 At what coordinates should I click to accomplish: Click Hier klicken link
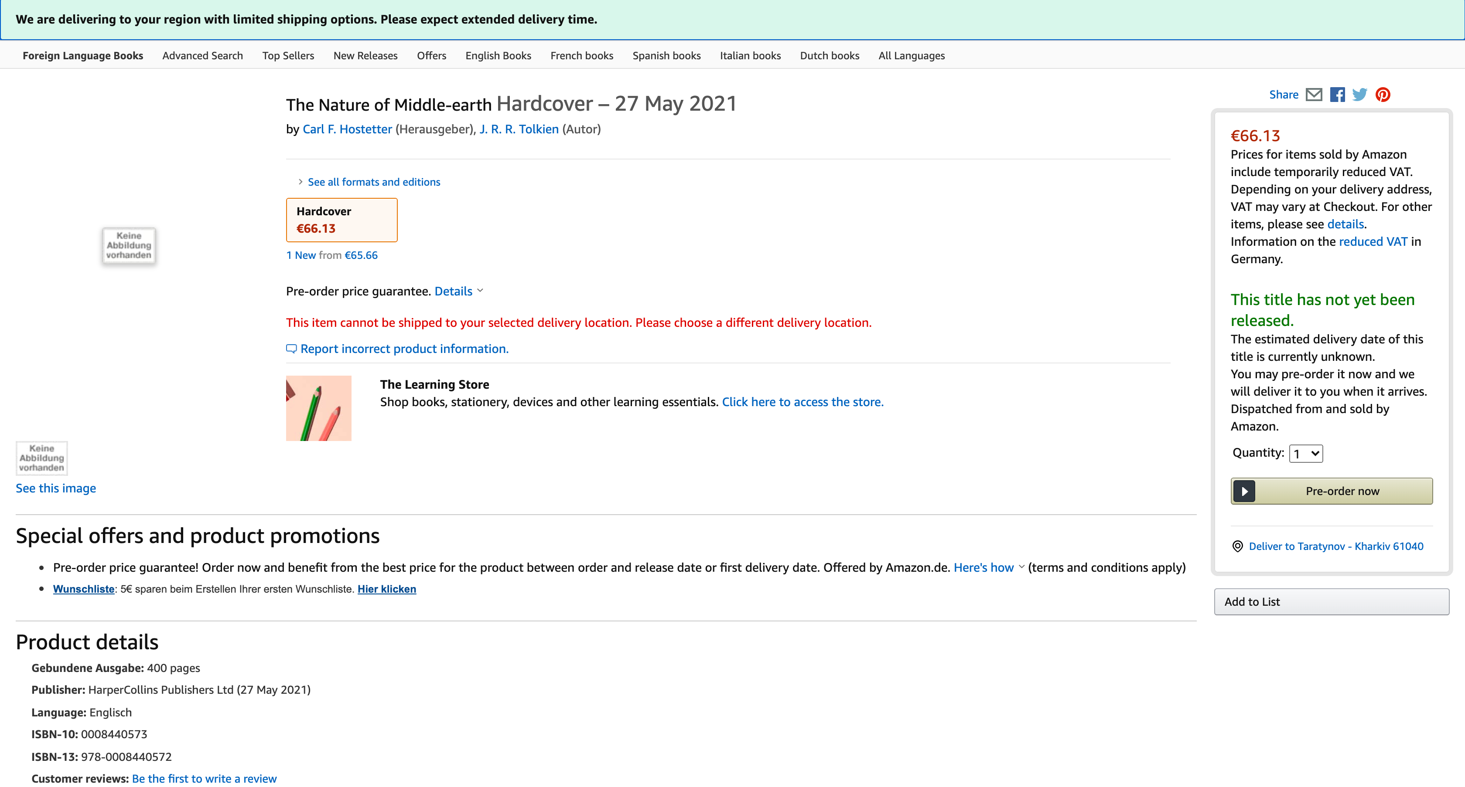(x=387, y=589)
